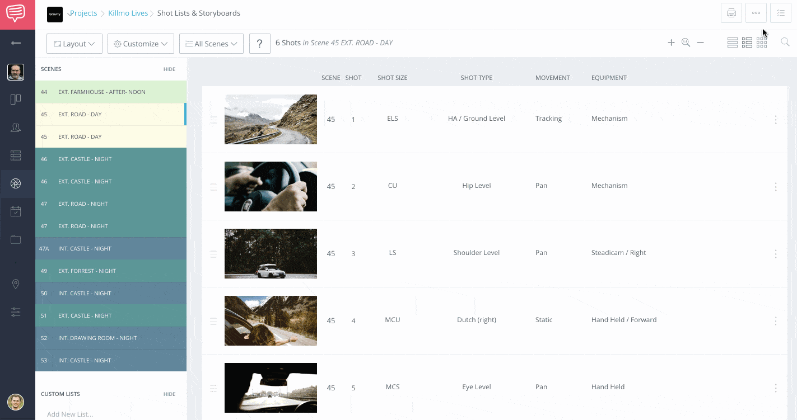Enable the thumbnail list view mode
797x420 pixels.
coord(747,42)
